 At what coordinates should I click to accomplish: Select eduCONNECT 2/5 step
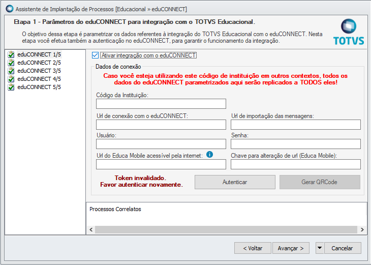coord(39,63)
